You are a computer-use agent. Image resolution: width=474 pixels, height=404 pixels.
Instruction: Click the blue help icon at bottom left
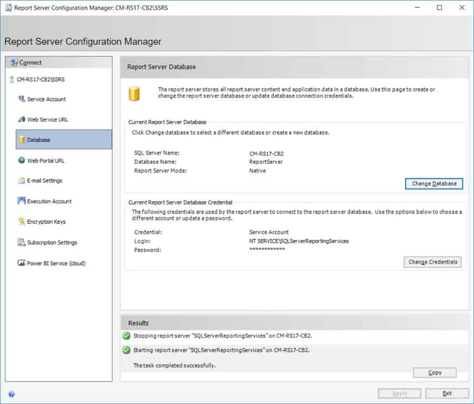pyautogui.click(x=11, y=394)
